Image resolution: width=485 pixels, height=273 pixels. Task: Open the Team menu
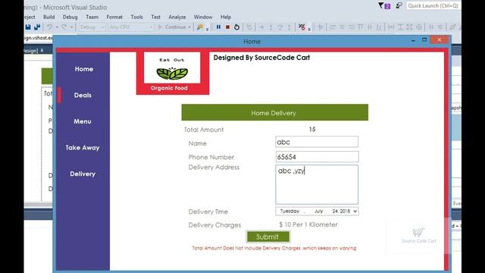[92, 17]
